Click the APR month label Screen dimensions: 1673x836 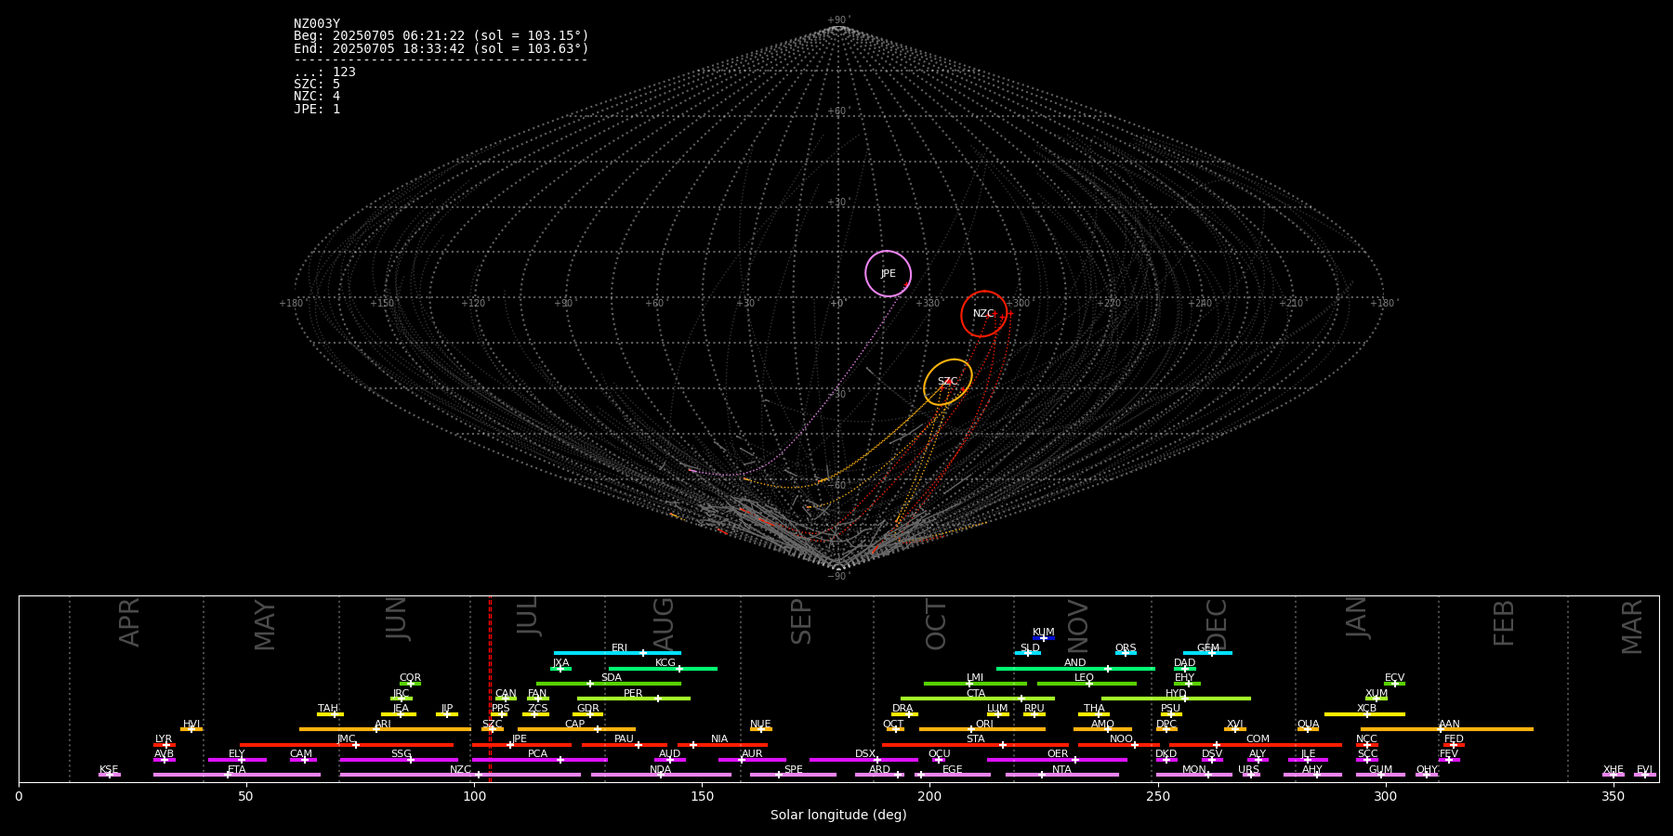coord(130,622)
